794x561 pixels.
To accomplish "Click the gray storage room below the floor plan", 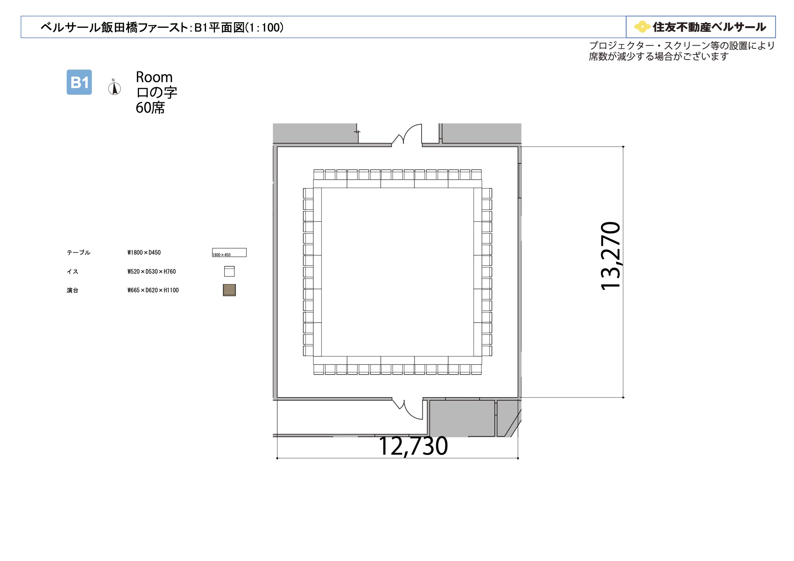I will coord(462,418).
